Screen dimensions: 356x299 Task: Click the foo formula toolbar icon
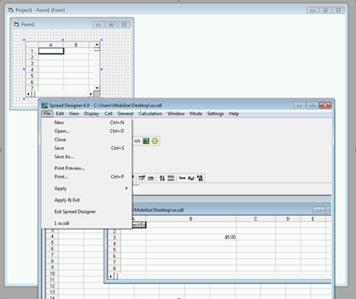[x=182, y=178]
